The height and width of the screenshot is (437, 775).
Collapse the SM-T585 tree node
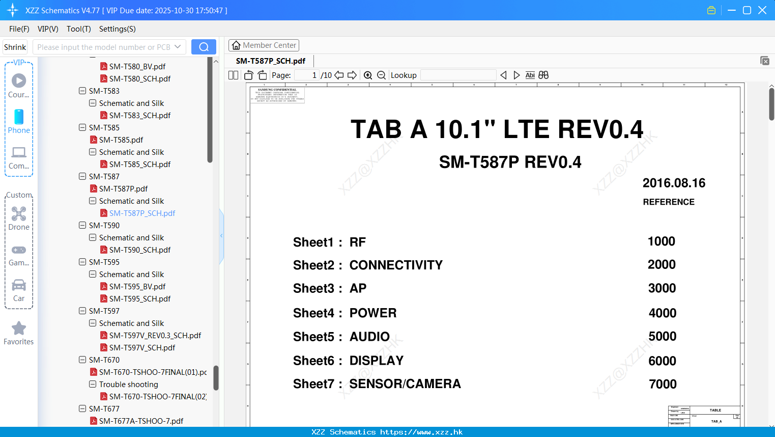pyautogui.click(x=82, y=127)
